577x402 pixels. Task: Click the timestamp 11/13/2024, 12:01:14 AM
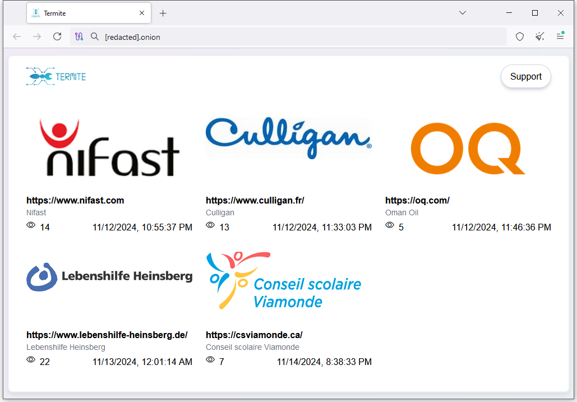click(x=142, y=362)
